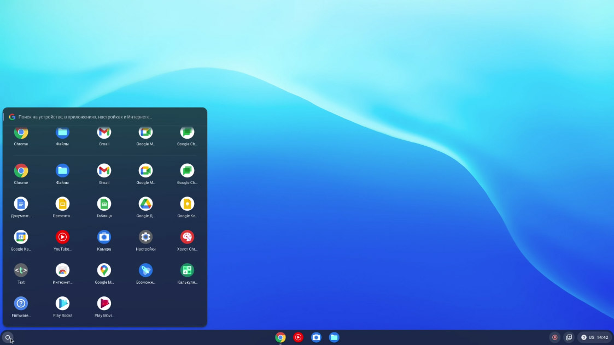The width and height of the screenshot is (614, 345).
Task: Stop the screen recording with the red button
Action: [x=555, y=337]
